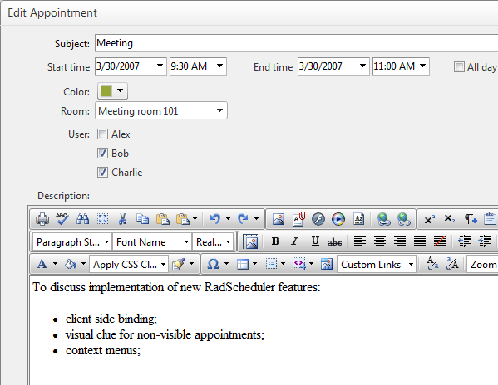Open the Apply CSS Class menu
This screenshot has height=385, width=498.
point(129,264)
